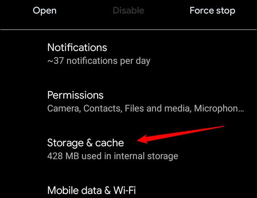Viewport: 257px width, 198px height.
Task: Open the Permissions entry
Action: point(75,95)
